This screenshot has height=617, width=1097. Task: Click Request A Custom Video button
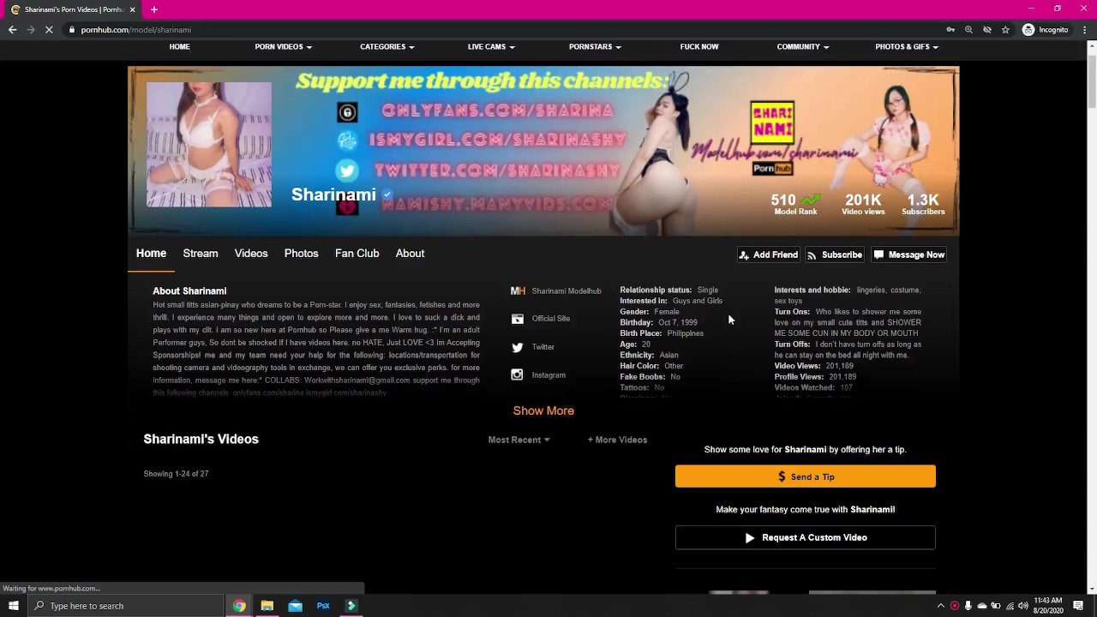pyautogui.click(x=806, y=537)
